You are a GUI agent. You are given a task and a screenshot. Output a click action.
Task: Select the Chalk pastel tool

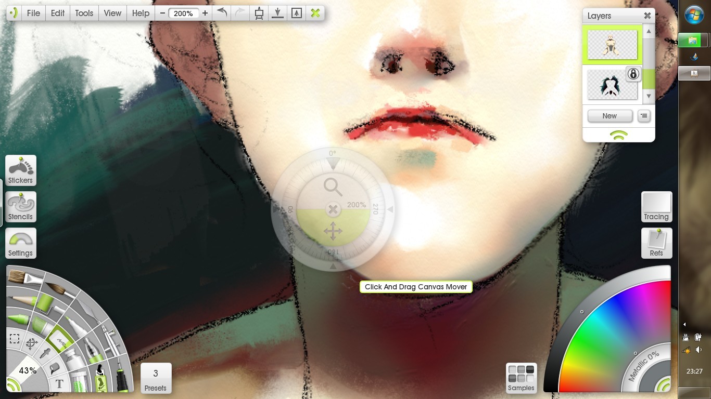[x=43, y=326]
